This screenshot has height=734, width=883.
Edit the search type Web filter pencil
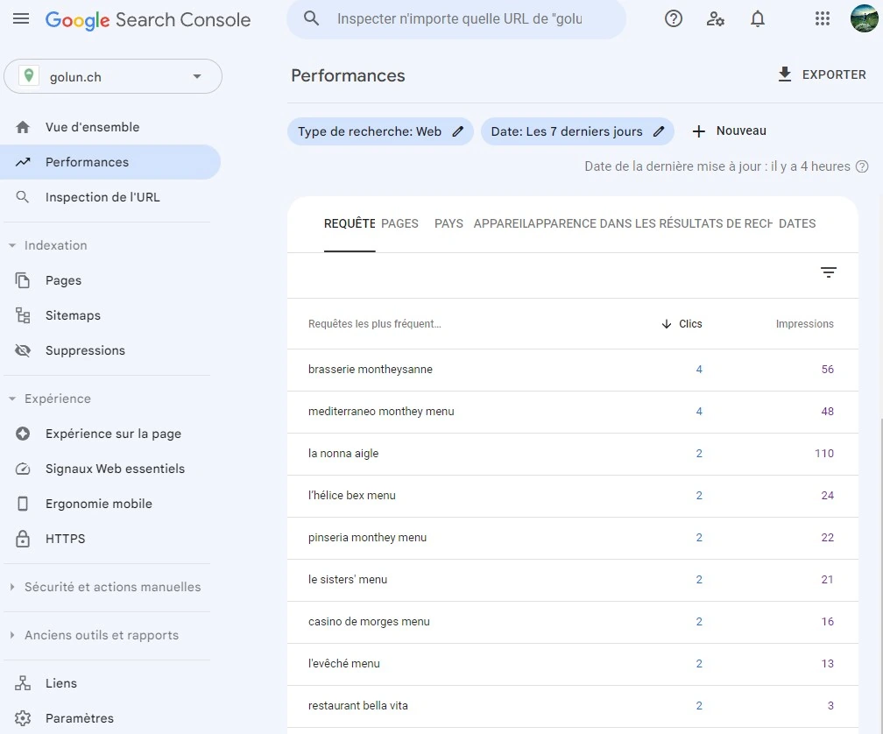point(458,131)
